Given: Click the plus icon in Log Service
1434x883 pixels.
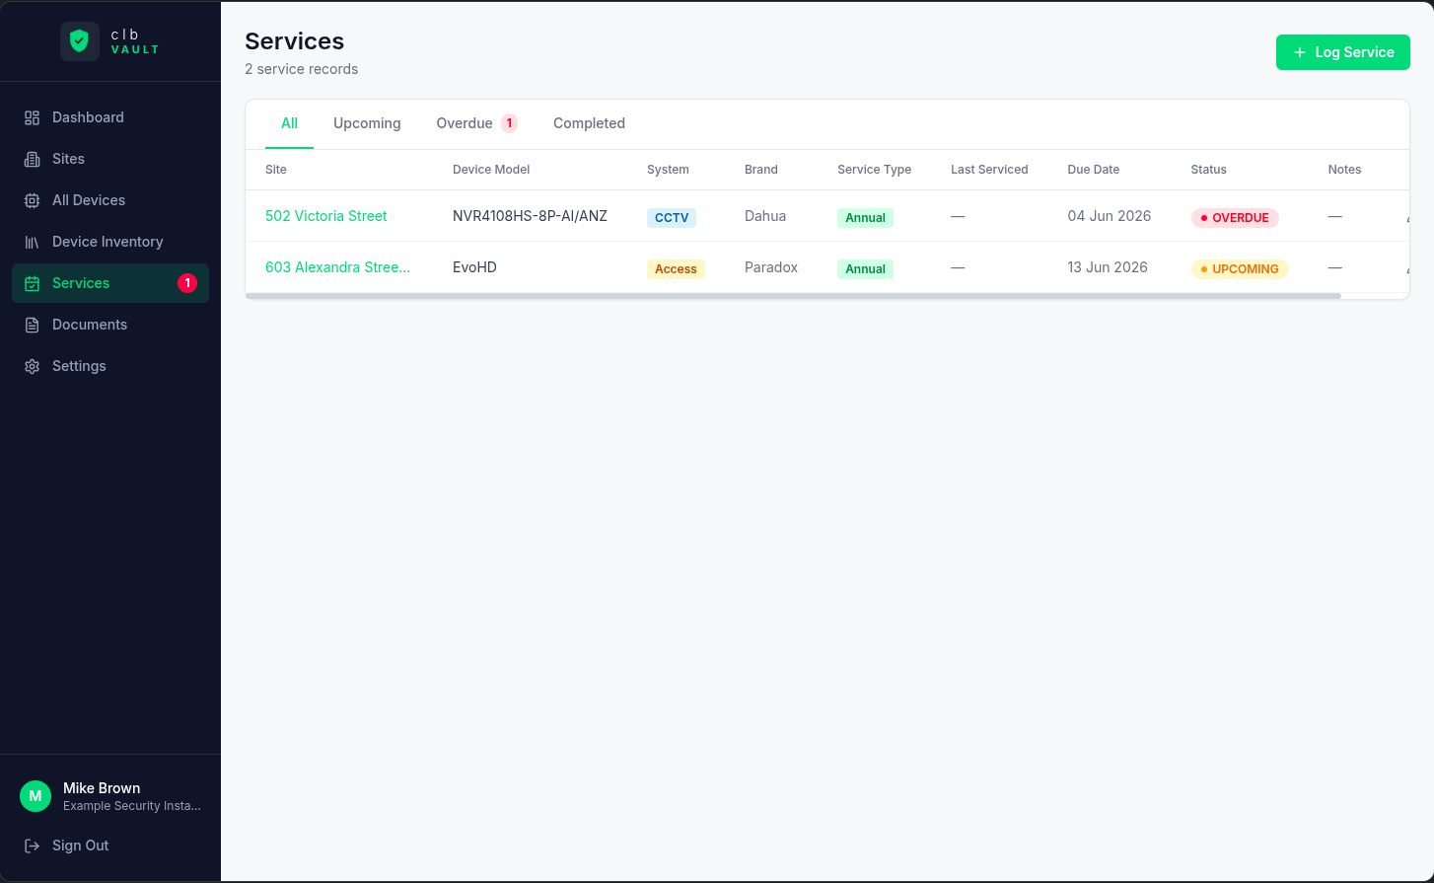Looking at the screenshot, I should tap(1300, 52).
